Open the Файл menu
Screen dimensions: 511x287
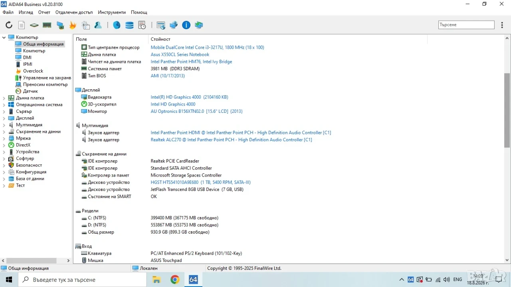pos(8,12)
